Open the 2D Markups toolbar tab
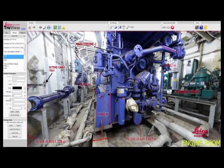The height and width of the screenshot is (168, 224). pos(113,23)
